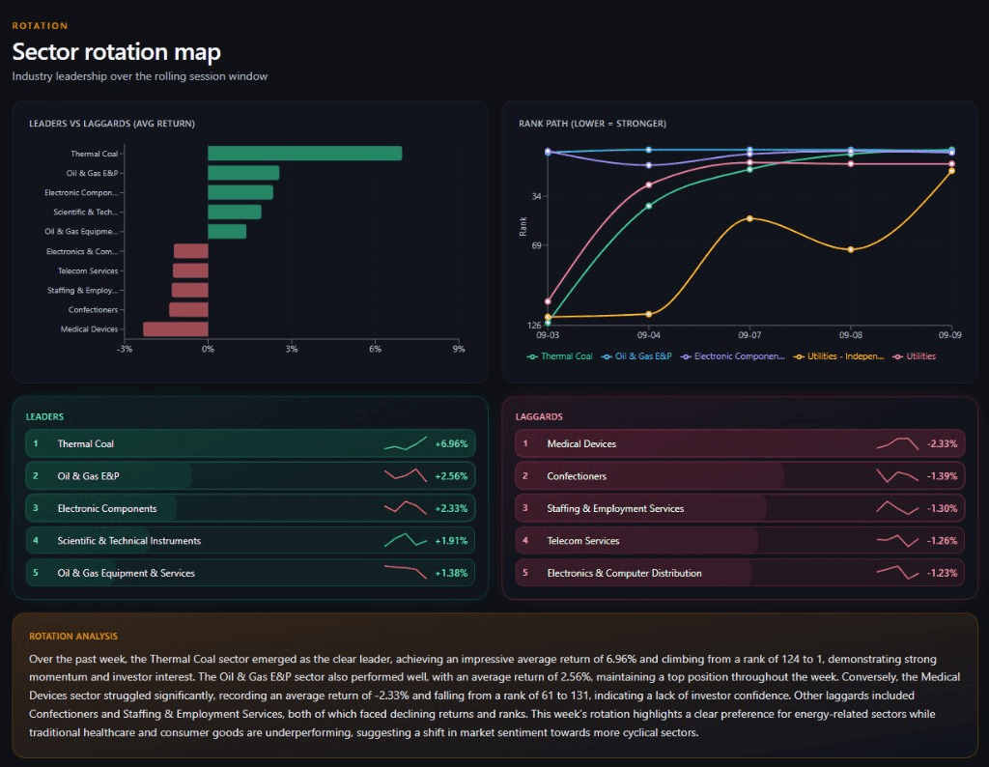
Task: Click the Sector rotation map heading
Action: pos(117,52)
